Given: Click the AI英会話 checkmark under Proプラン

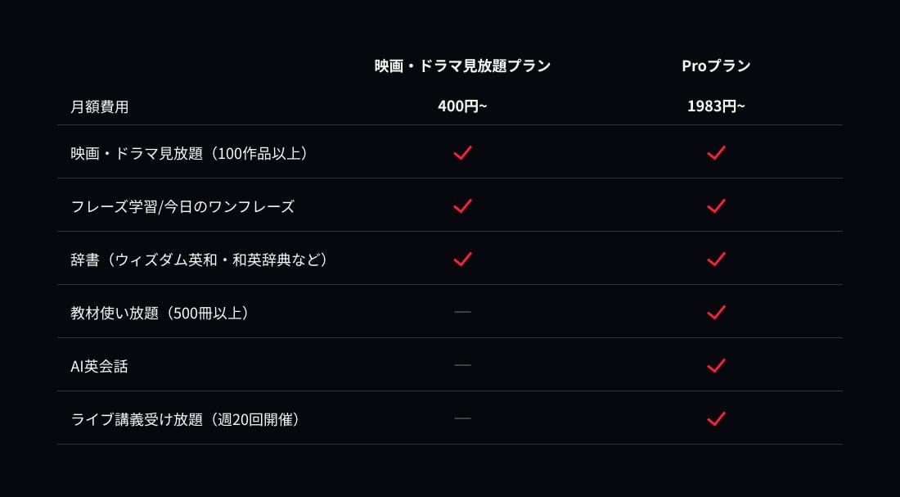Looking at the screenshot, I should tap(716, 365).
